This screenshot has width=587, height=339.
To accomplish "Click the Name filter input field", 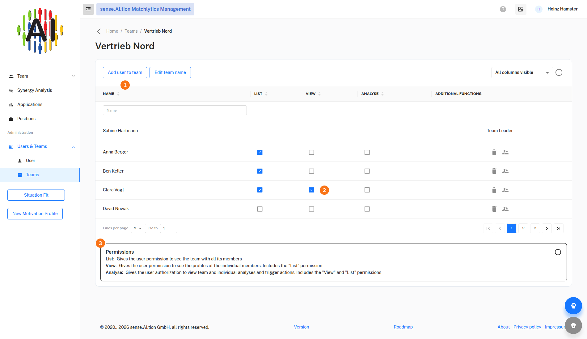I will [175, 110].
